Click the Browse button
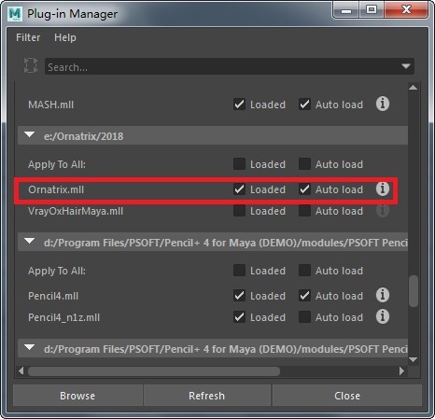 pos(77,396)
